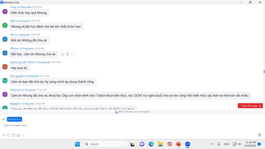This screenshot has width=265, height=149.
Task: Add reaction to iPhone's message
Action: coord(68,54)
